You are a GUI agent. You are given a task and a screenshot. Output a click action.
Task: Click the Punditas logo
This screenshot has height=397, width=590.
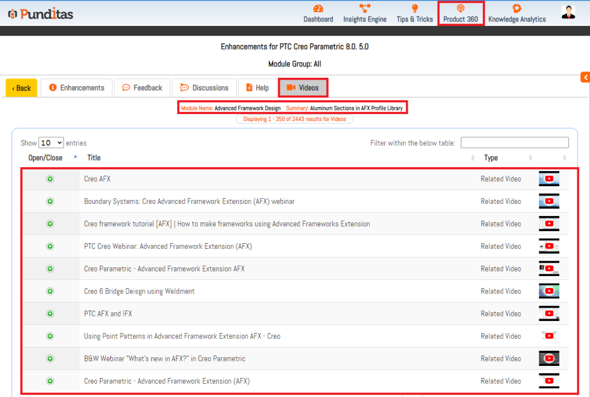click(40, 14)
